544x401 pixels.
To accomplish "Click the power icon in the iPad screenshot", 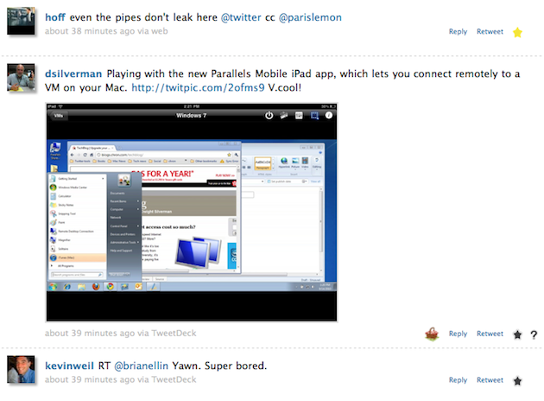I will [269, 115].
